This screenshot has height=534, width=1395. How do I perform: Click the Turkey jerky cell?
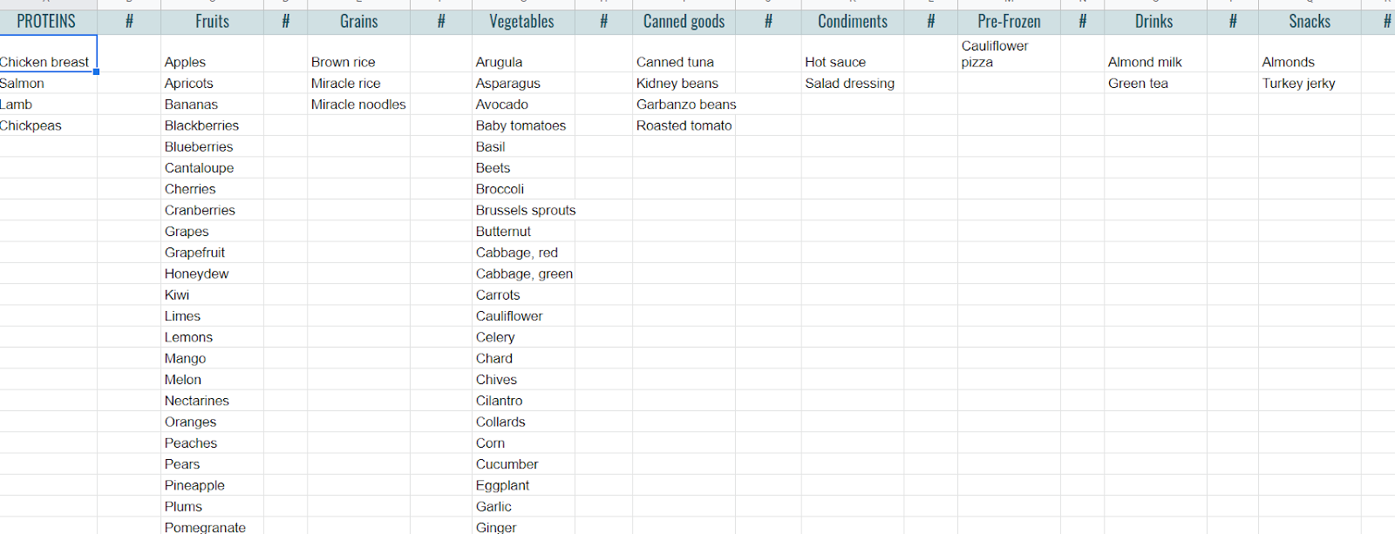[x=1310, y=83]
